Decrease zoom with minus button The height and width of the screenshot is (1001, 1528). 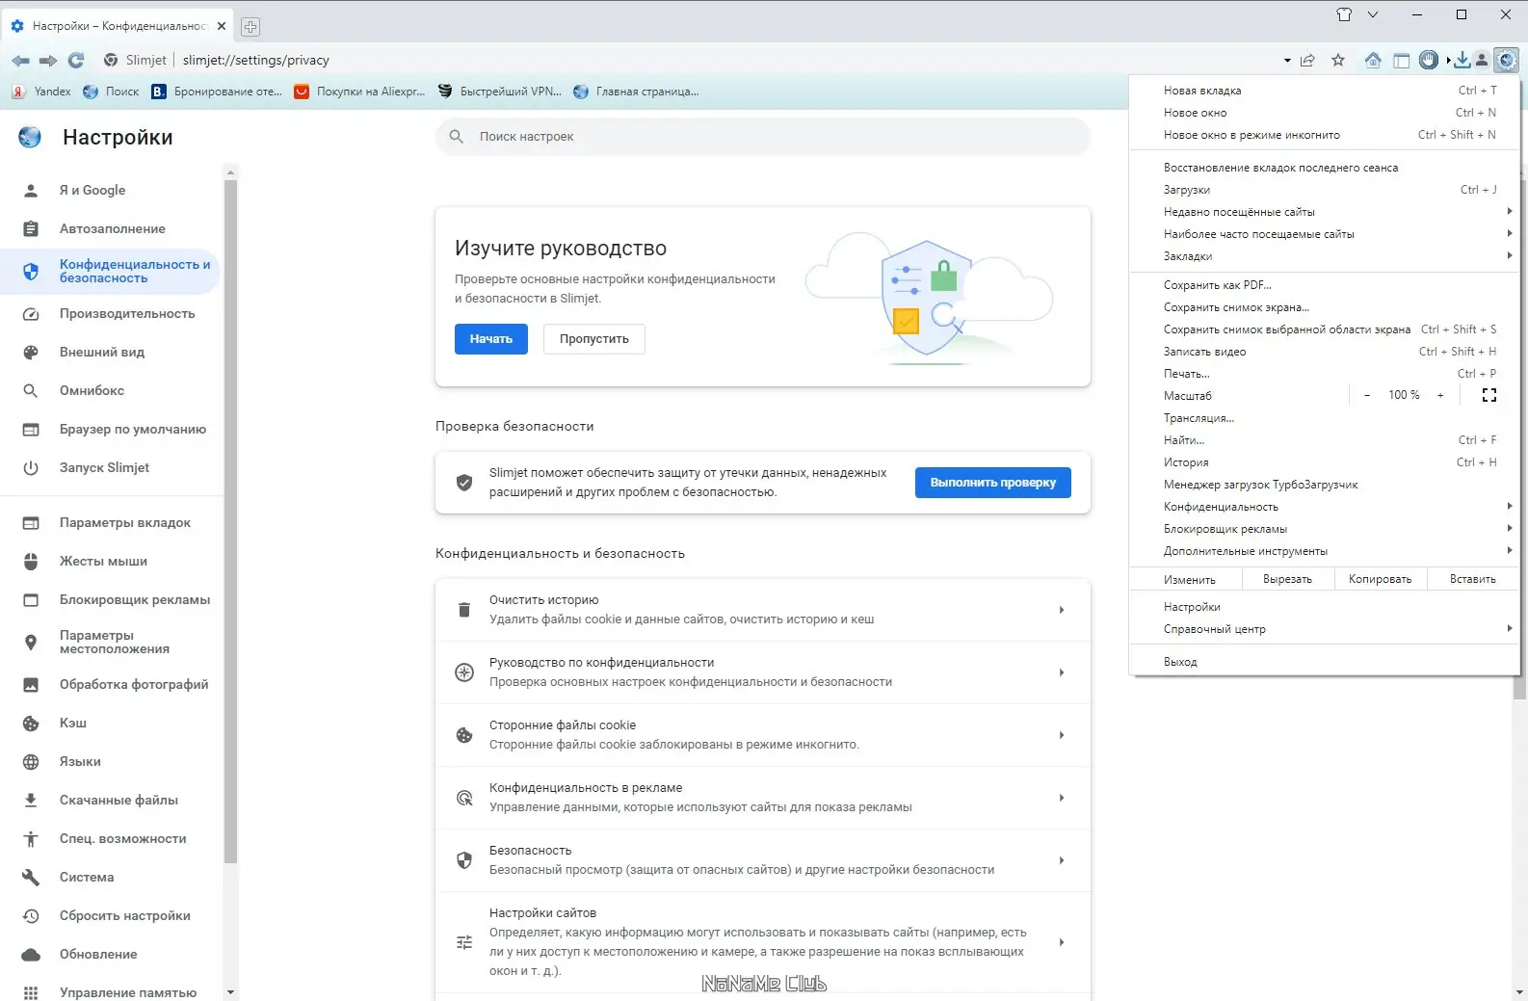[1366, 395]
